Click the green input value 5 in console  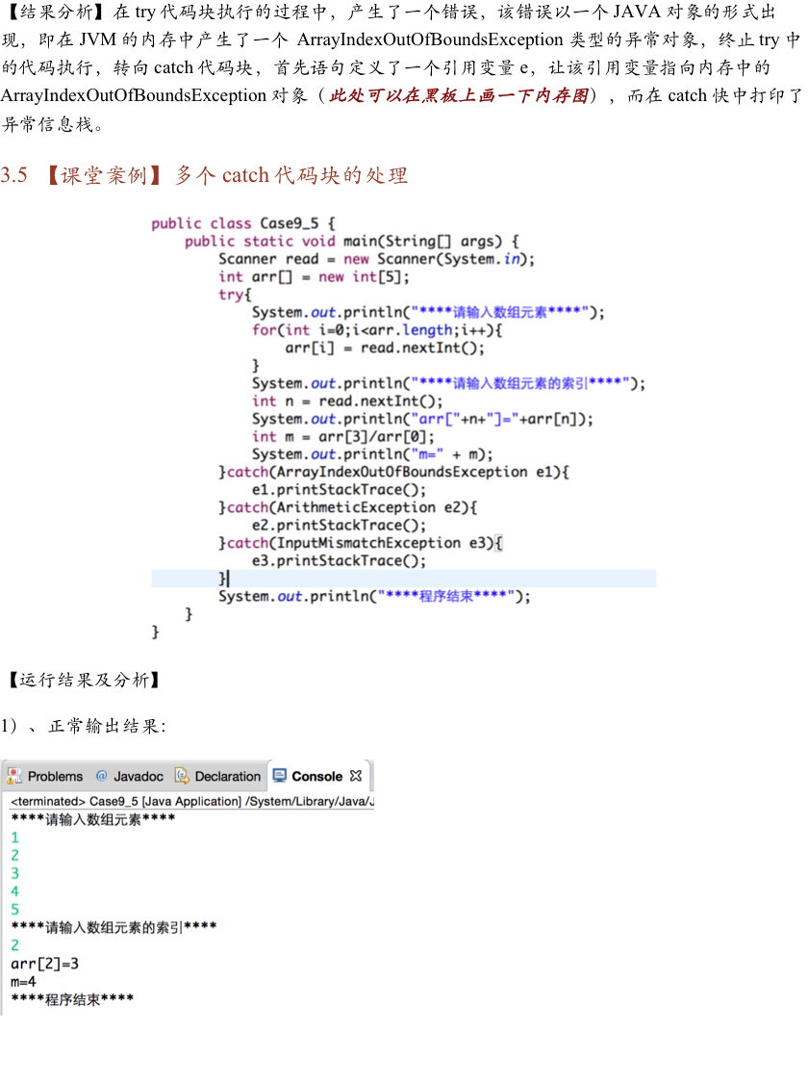pos(14,910)
